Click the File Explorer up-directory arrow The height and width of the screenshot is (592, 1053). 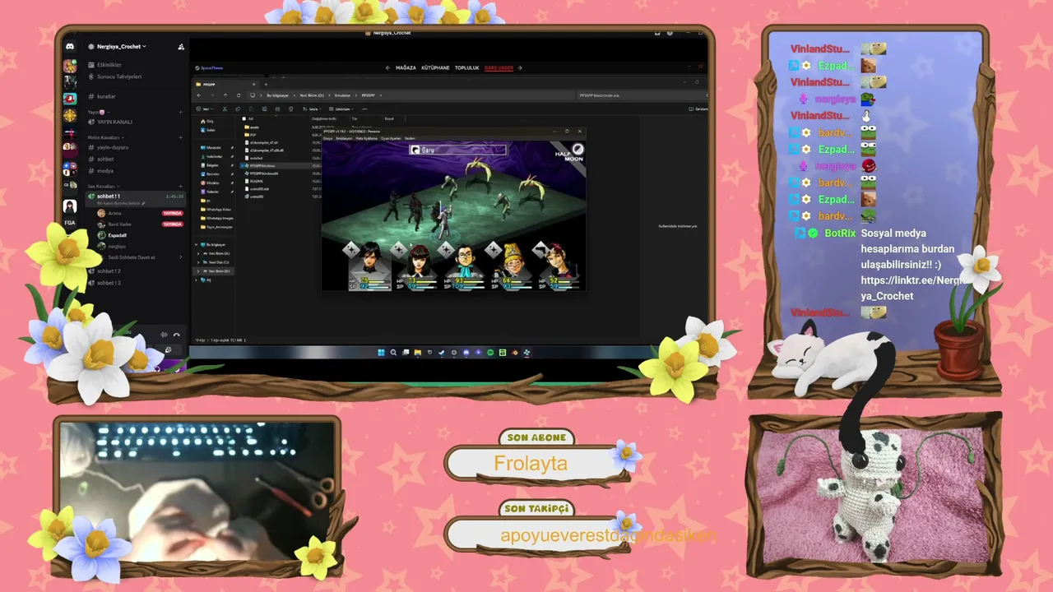tap(225, 95)
